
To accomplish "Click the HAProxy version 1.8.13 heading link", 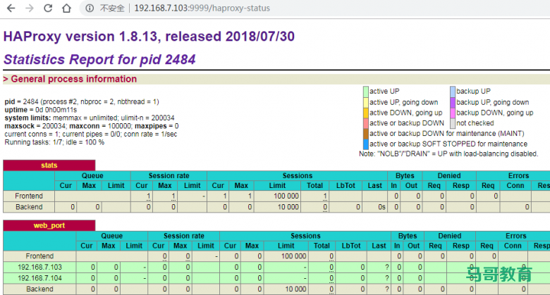I will tap(149, 37).
